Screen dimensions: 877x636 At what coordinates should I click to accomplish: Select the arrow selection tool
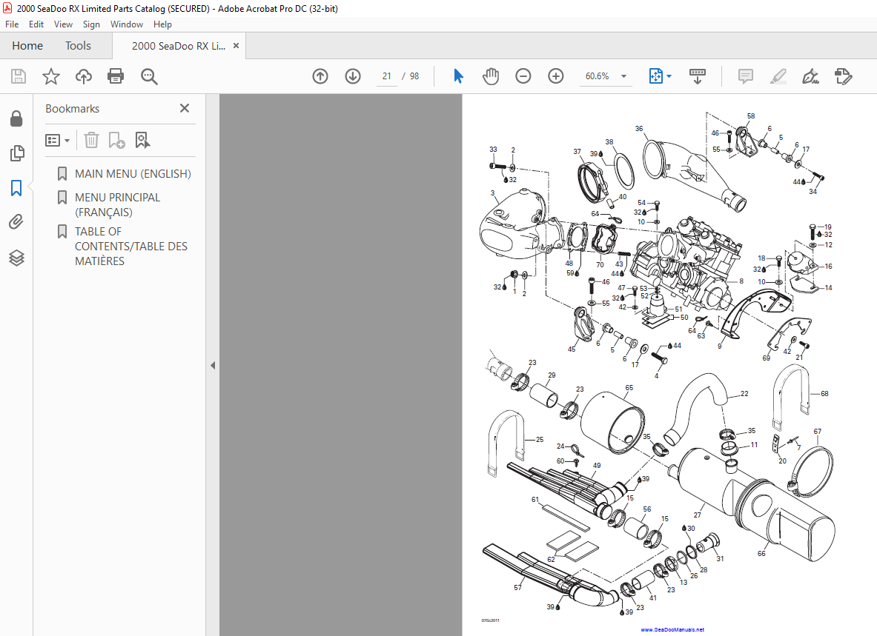point(458,76)
